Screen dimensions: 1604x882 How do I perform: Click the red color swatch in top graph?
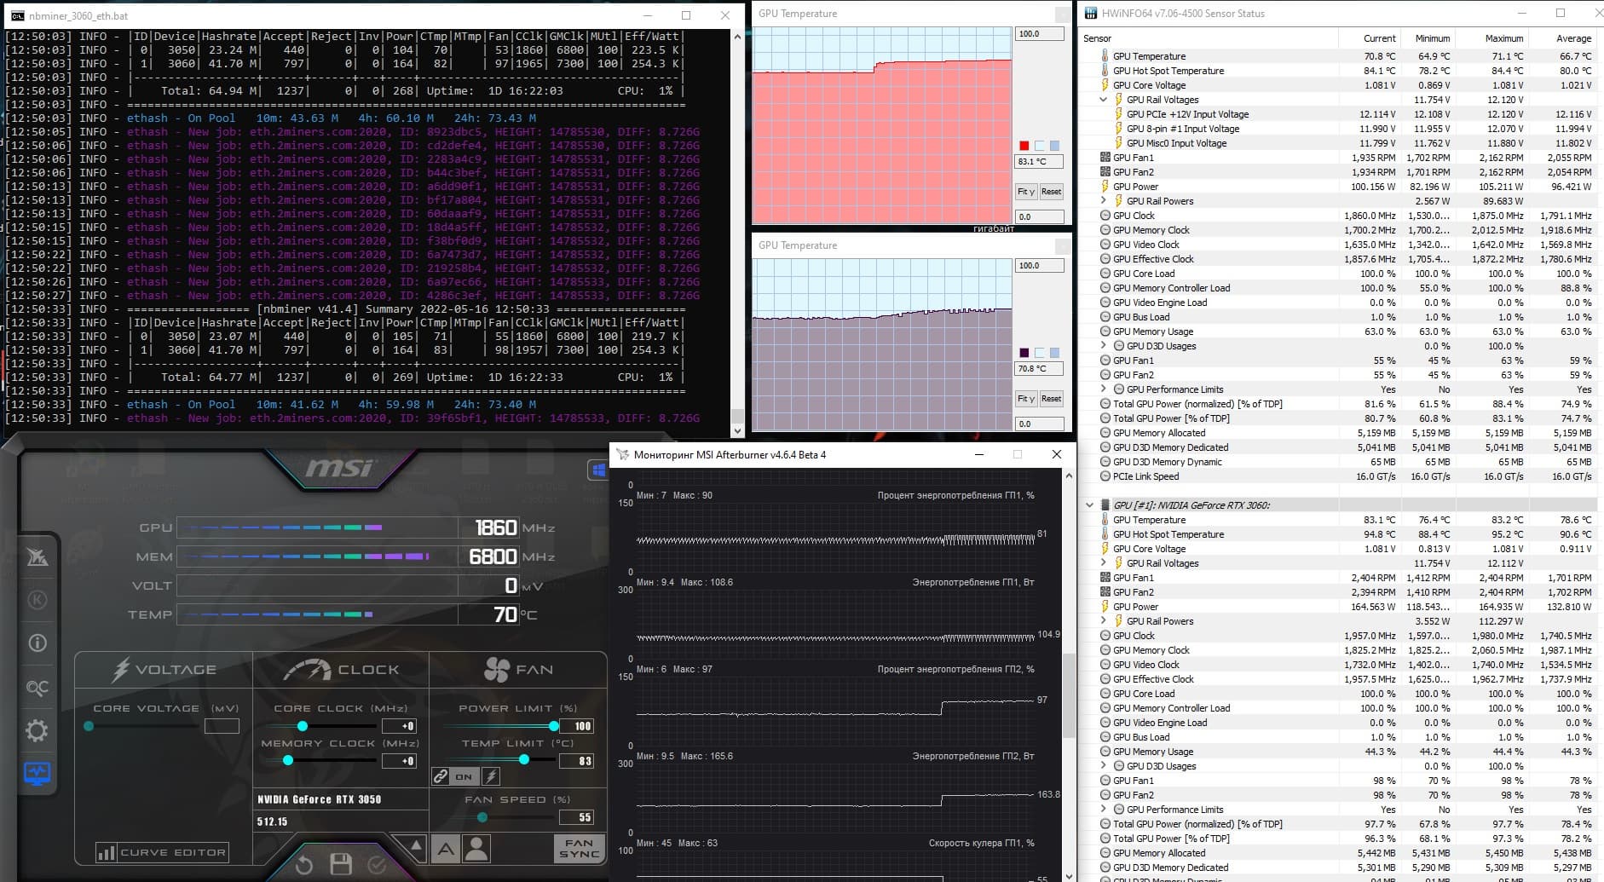click(1024, 146)
